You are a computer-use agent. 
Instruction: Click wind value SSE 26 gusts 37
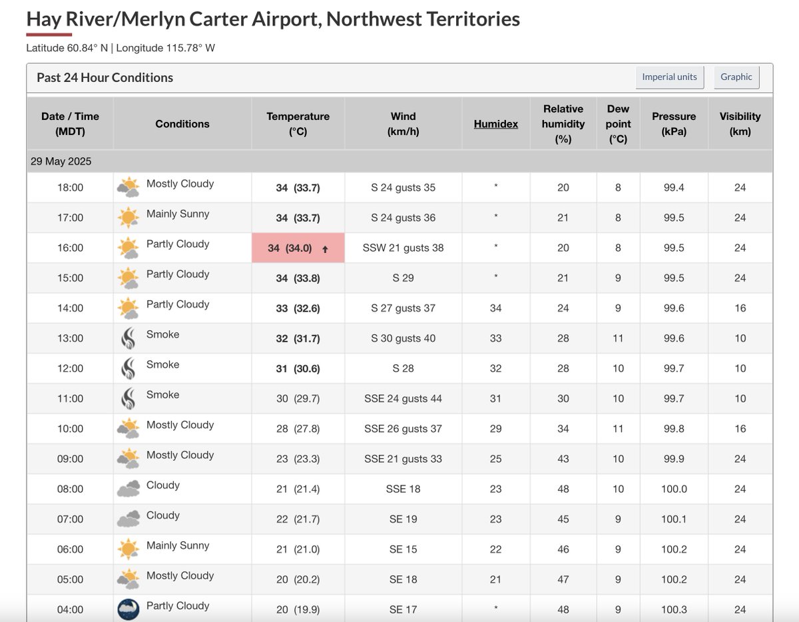pos(403,428)
